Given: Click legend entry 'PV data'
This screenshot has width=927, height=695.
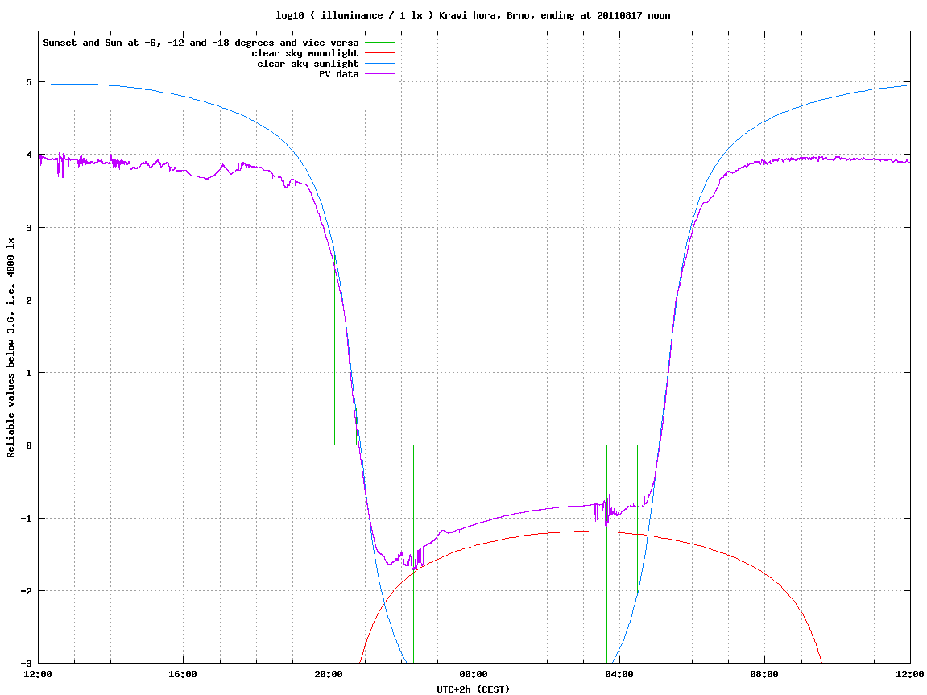Looking at the screenshot, I should (339, 74).
